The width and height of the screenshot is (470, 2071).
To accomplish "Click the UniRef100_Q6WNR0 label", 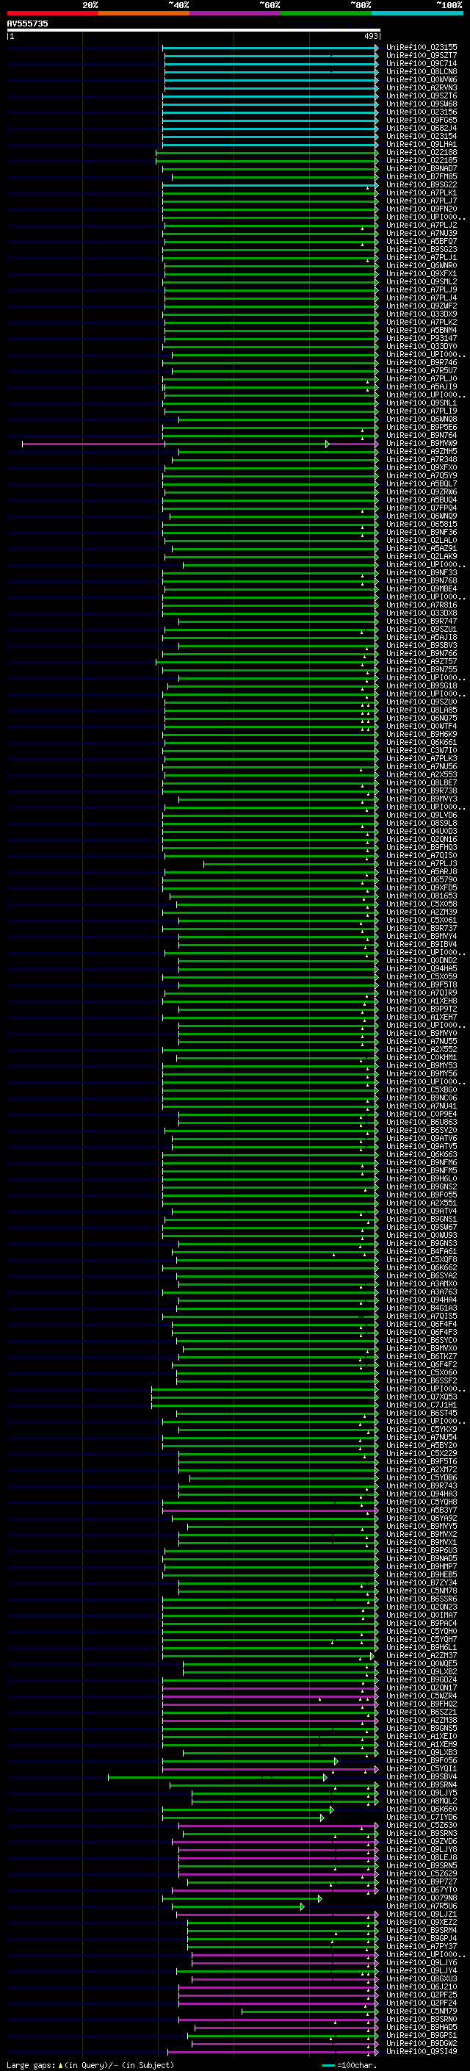I will tap(422, 265).
